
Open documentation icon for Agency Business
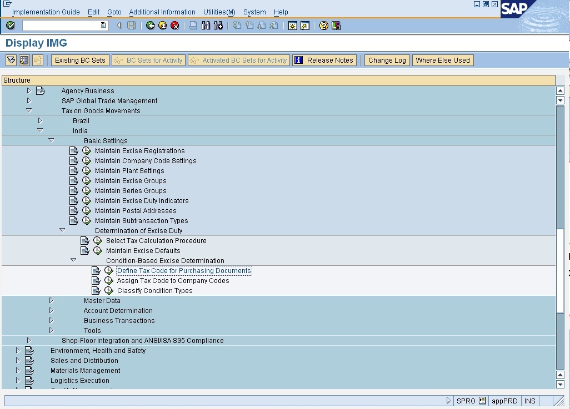41,90
